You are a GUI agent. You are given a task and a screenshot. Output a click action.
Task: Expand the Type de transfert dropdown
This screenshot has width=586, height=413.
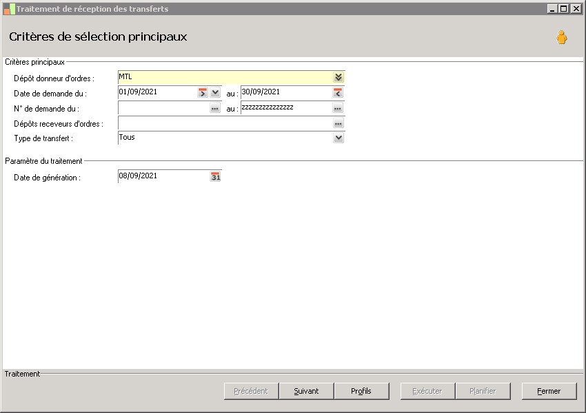coord(339,138)
